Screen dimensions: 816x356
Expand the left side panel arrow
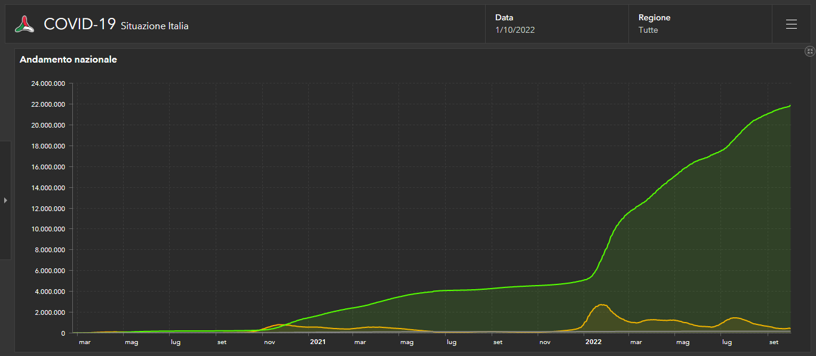(5, 200)
